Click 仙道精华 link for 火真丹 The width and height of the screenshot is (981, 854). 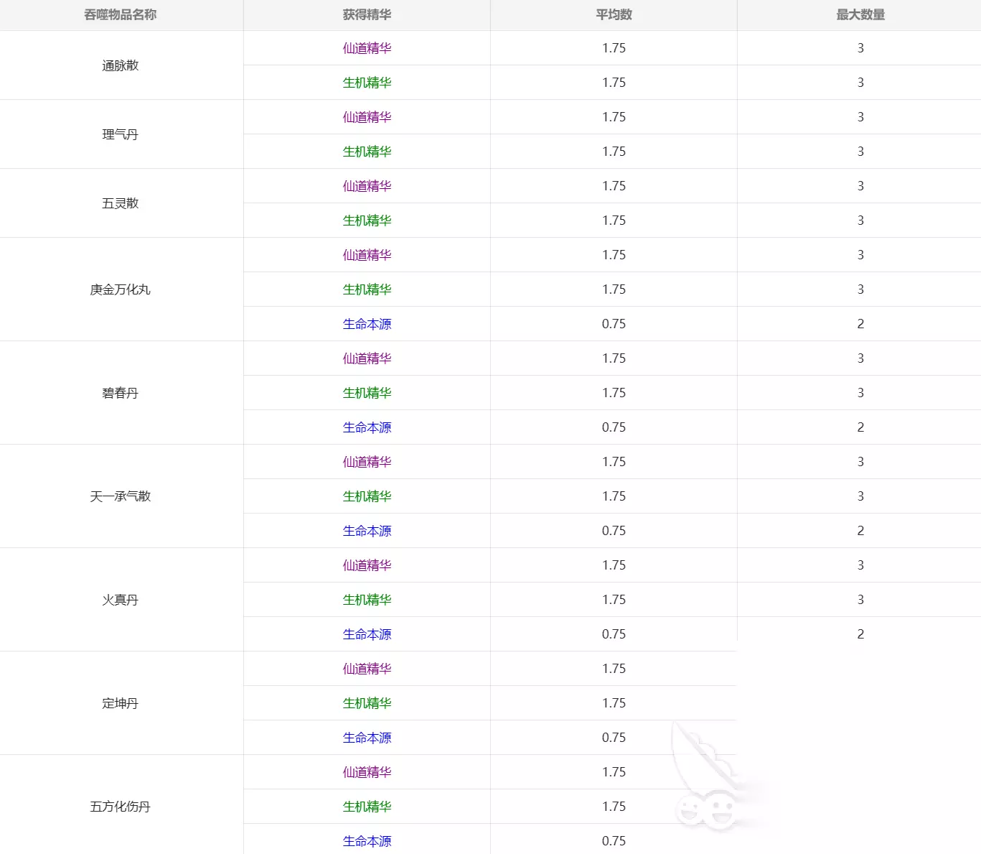click(x=367, y=565)
